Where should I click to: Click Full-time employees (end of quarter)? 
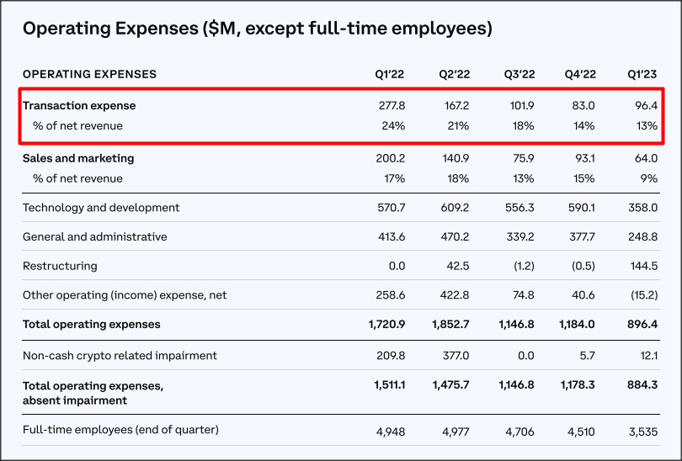[120, 430]
